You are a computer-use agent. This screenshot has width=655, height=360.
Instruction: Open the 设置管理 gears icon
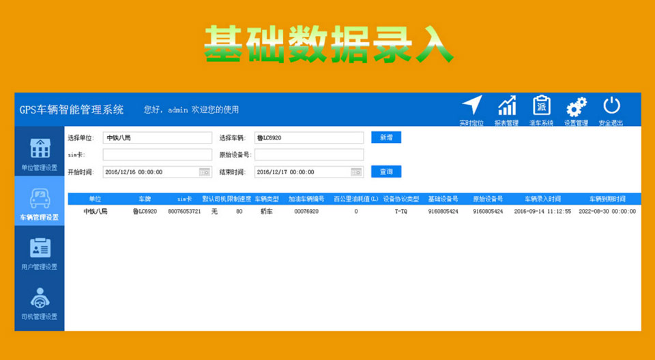point(577,107)
